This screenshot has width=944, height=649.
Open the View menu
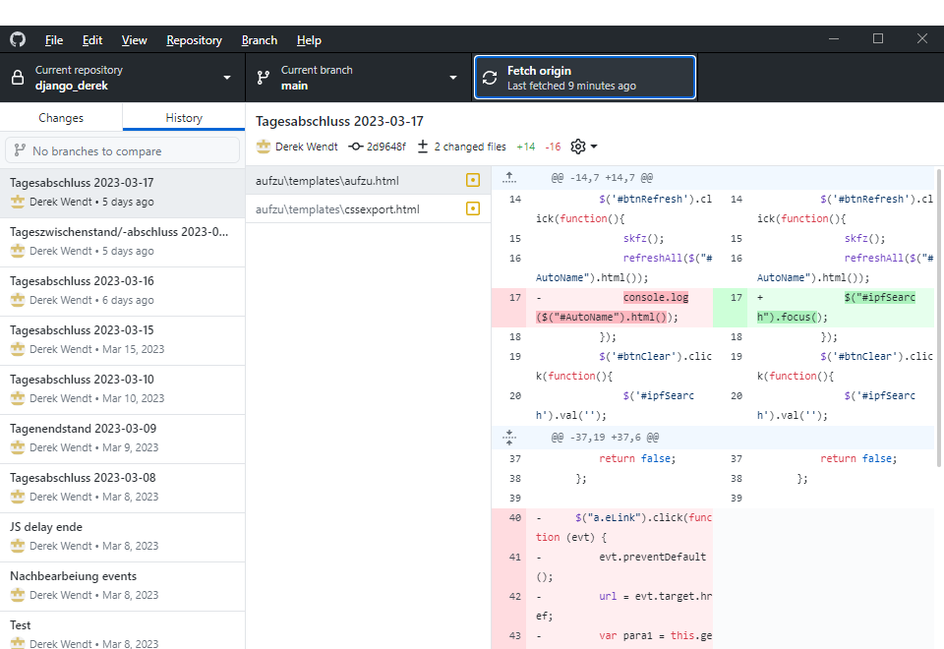click(135, 40)
